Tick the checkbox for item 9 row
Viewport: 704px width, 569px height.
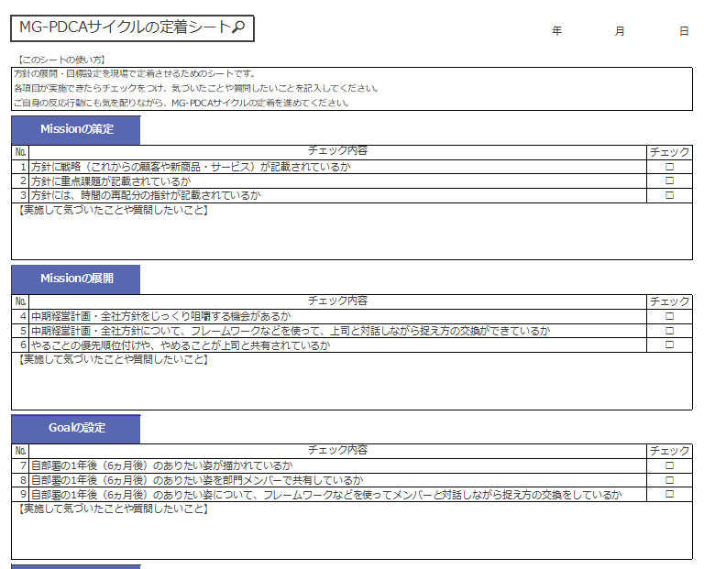(x=669, y=495)
